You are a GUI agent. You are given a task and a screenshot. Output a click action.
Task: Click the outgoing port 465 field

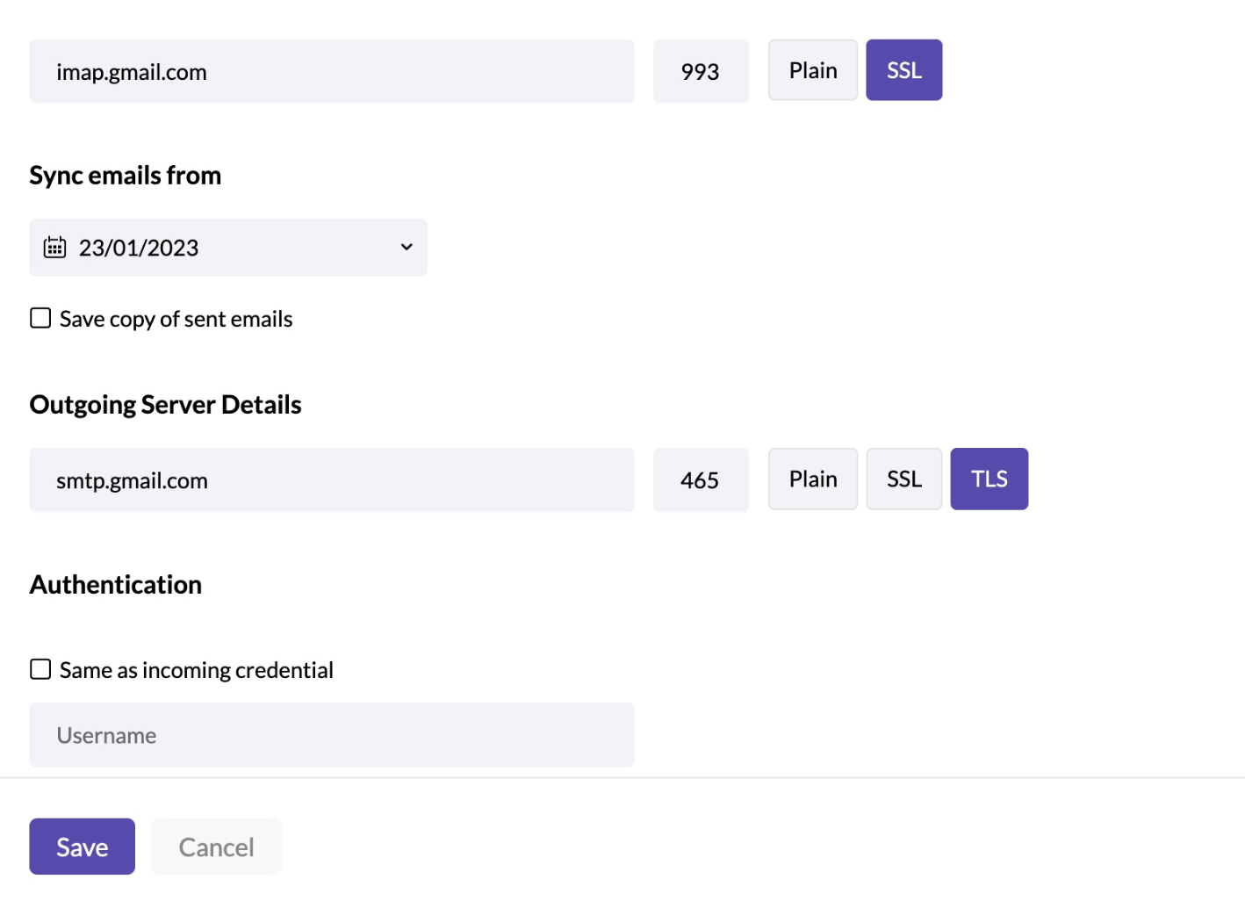pos(701,479)
